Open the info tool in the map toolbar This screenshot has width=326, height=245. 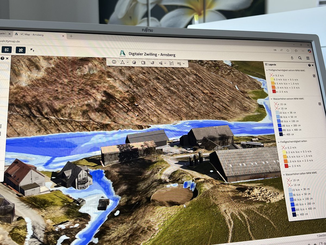pyautogui.click(x=114, y=62)
